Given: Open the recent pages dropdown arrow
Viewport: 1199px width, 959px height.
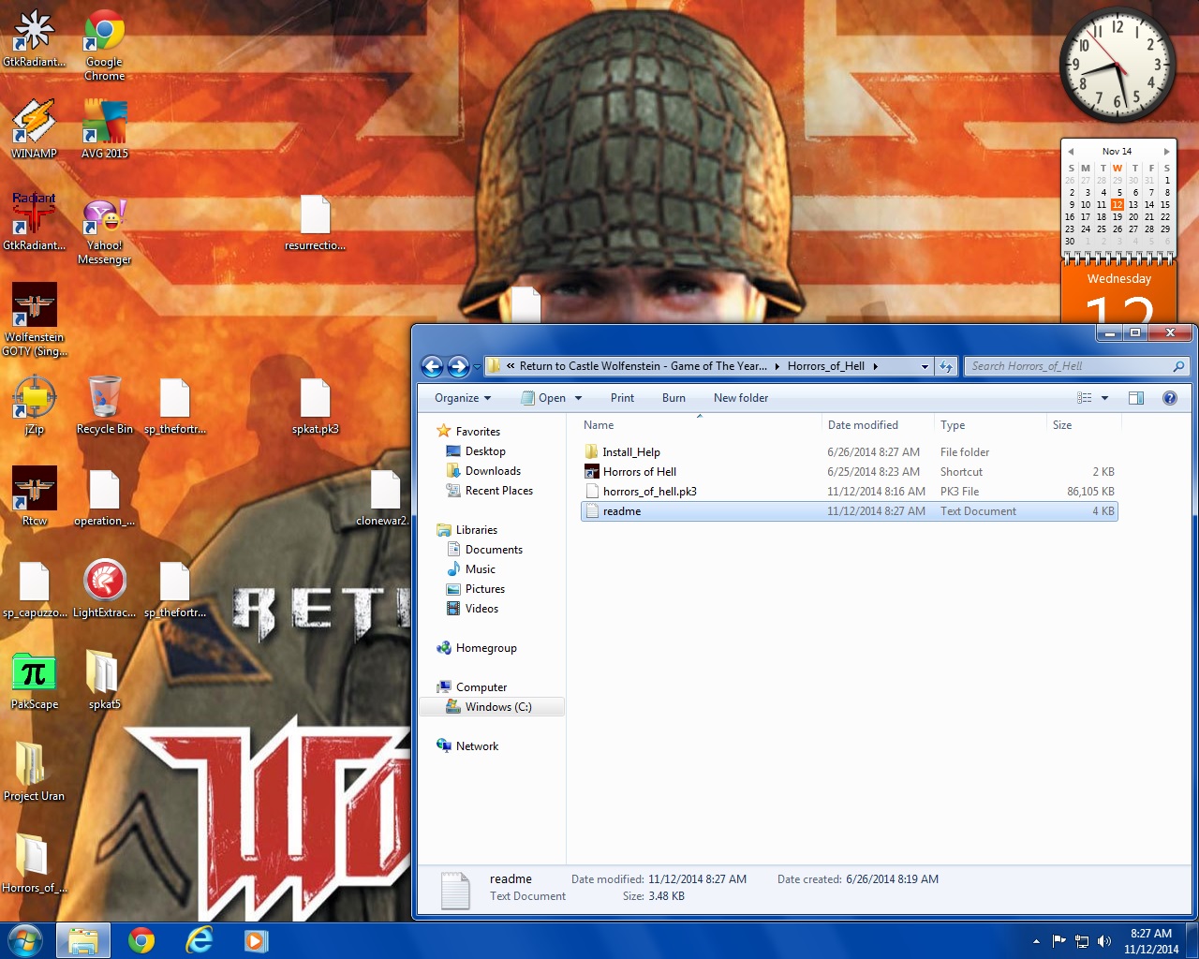Looking at the screenshot, I should (x=477, y=366).
